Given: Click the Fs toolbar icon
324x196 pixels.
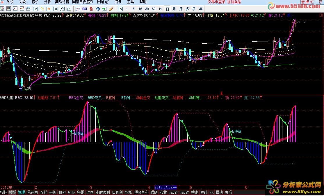Looking at the screenshot, I should pos(120,9).
